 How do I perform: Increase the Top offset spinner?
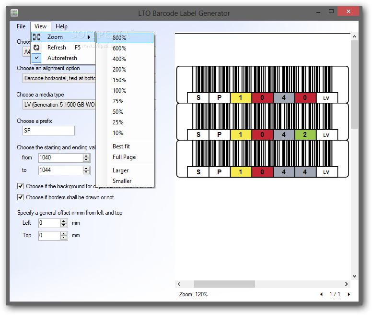click(x=64, y=233)
